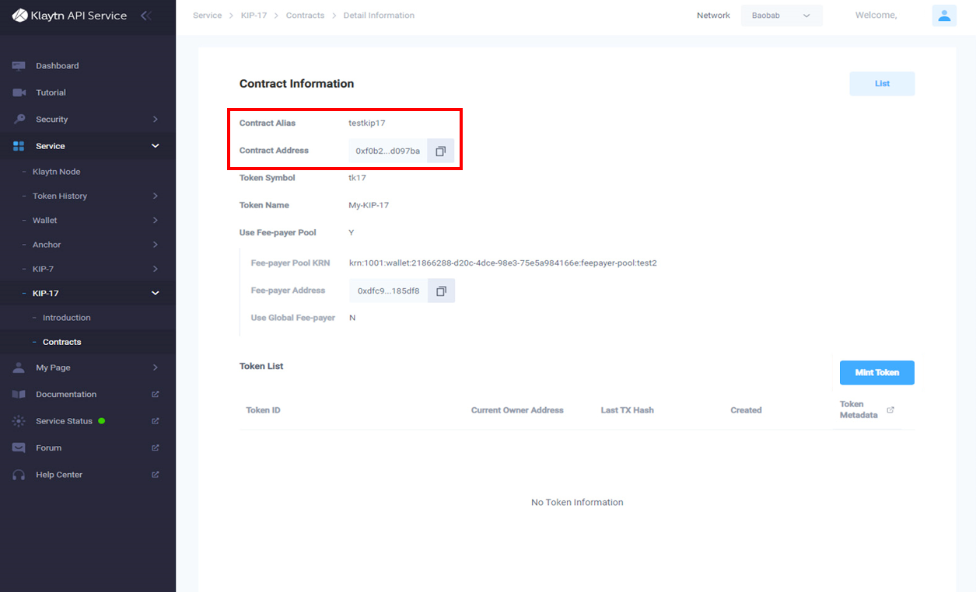The width and height of the screenshot is (976, 592).
Task: Copy the Contract Address value
Action: (440, 151)
